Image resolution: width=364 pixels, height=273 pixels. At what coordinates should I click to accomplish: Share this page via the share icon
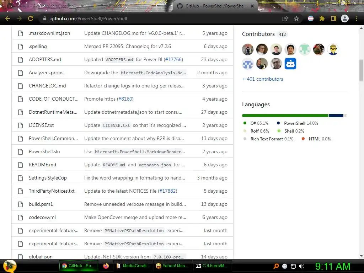coord(285,18)
